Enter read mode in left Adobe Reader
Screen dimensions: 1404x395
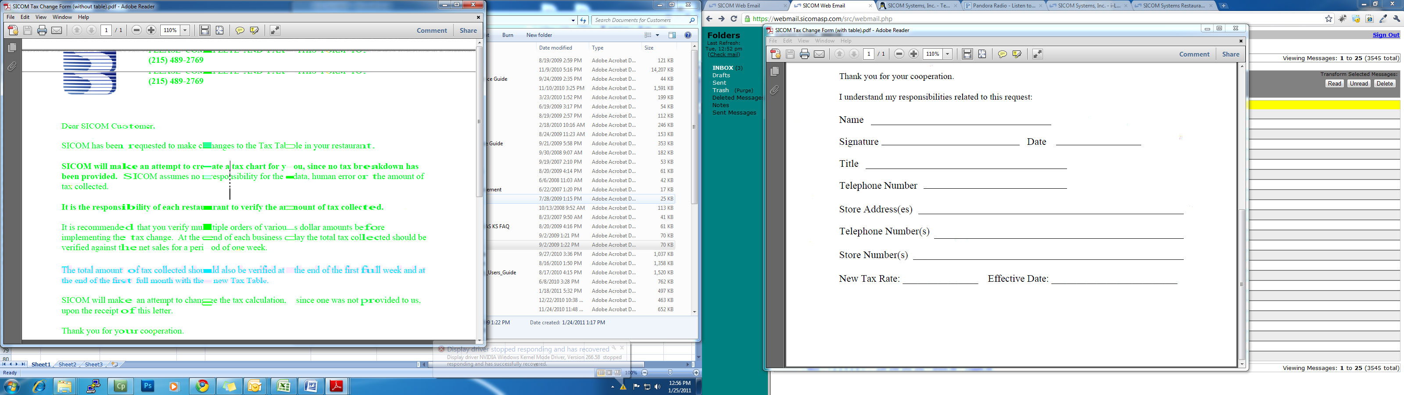(x=275, y=31)
